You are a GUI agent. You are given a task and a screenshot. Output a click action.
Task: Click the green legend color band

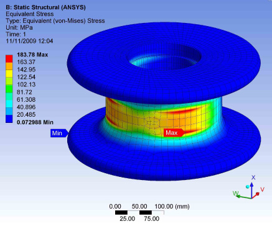(x=9, y=89)
